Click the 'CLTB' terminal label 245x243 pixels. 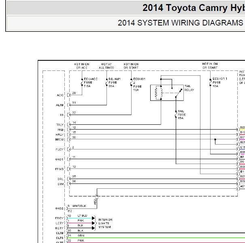[60, 233]
